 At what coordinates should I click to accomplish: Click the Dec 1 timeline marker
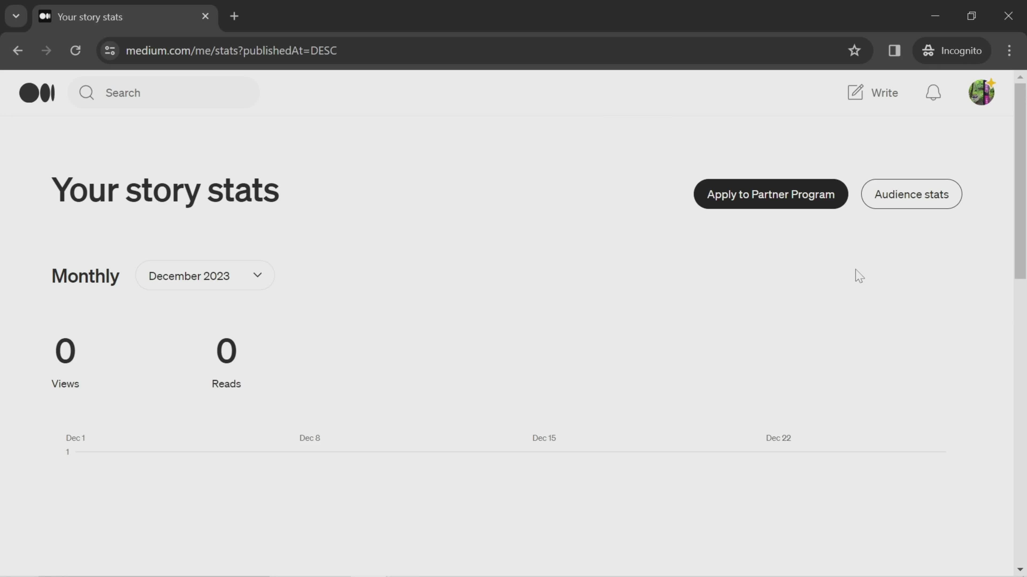75,438
